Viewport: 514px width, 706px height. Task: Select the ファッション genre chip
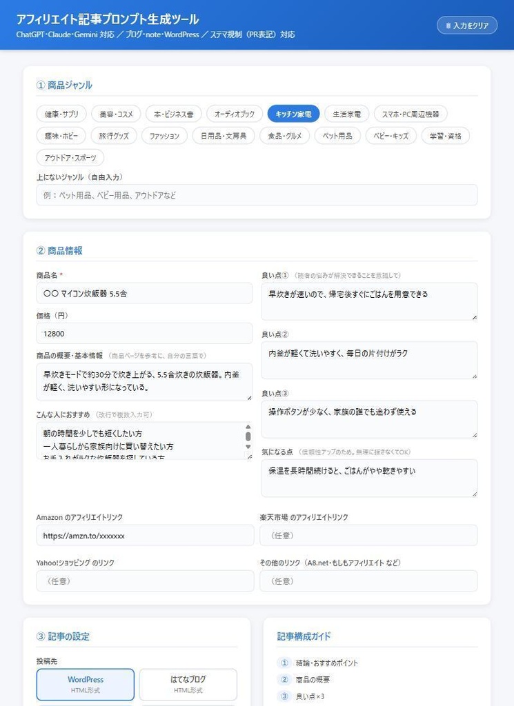(164, 136)
